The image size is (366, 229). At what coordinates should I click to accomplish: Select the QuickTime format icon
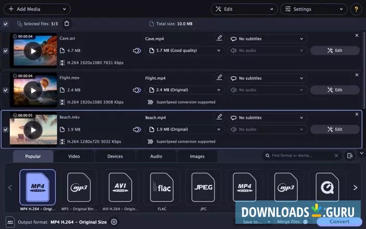pyautogui.click(x=327, y=187)
